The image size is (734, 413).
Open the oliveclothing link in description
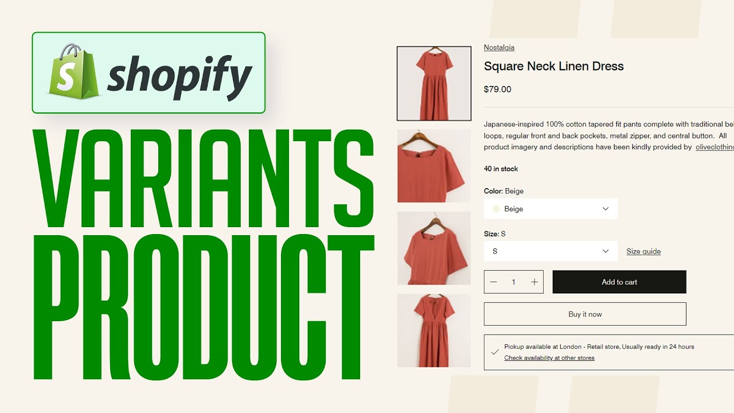pos(715,147)
